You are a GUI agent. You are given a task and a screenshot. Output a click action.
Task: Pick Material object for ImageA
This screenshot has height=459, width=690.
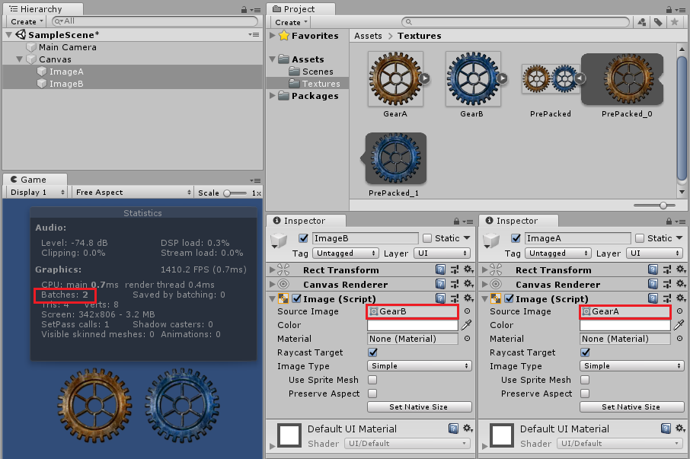680,339
